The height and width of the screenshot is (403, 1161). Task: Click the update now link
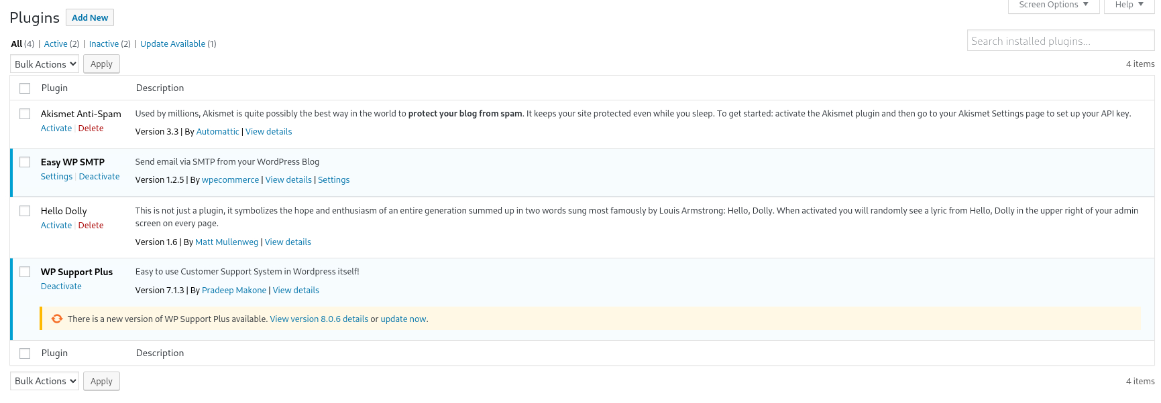point(403,319)
